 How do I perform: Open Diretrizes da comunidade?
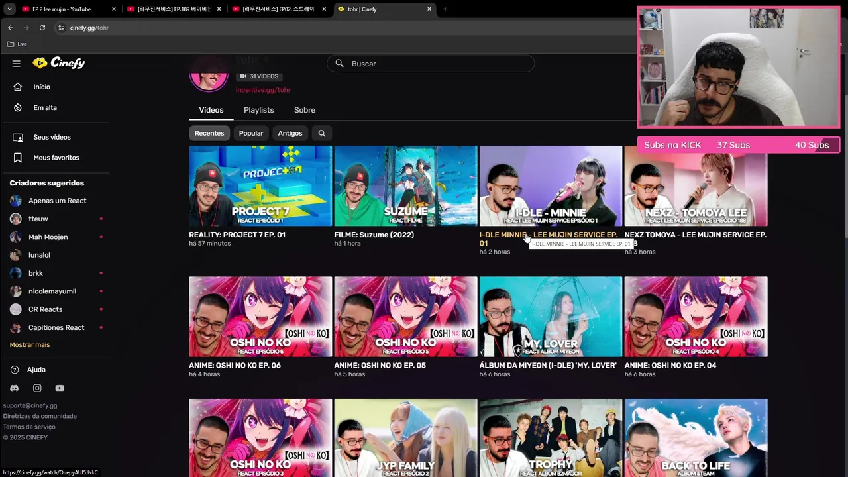(40, 416)
